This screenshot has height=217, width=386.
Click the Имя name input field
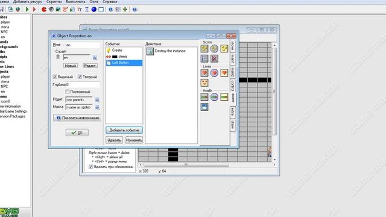[83, 45]
